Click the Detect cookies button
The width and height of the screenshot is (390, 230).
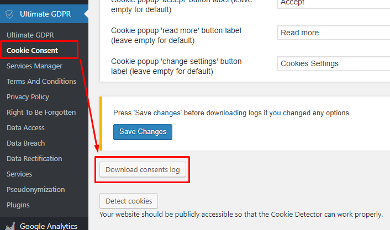coord(129,201)
